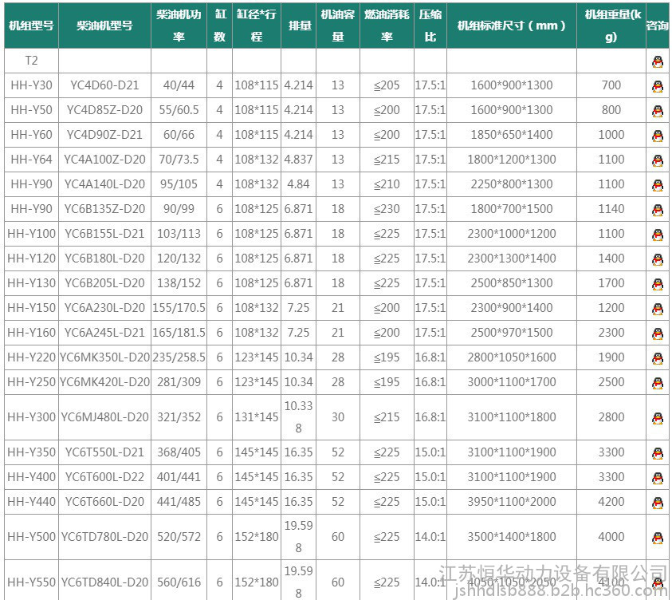
Task: Click power value 60/66
Action: coord(179,135)
